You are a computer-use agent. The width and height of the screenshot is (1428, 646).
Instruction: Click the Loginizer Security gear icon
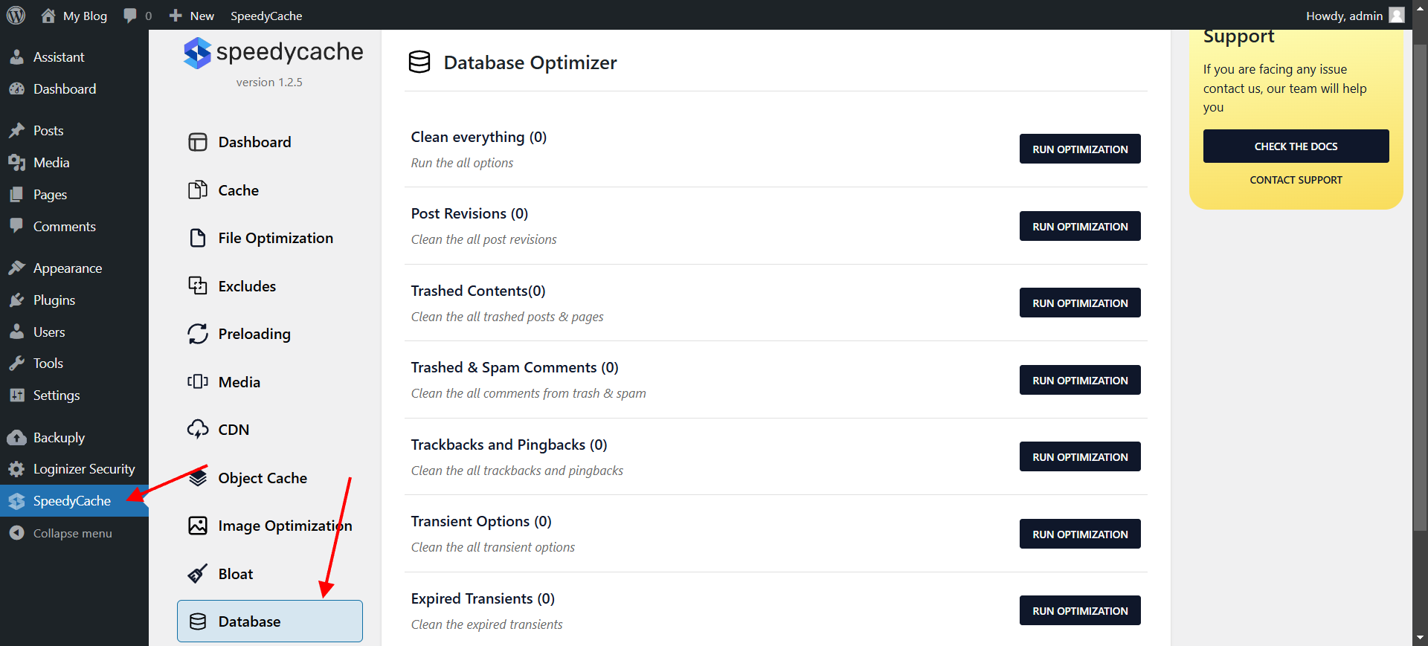point(17,469)
